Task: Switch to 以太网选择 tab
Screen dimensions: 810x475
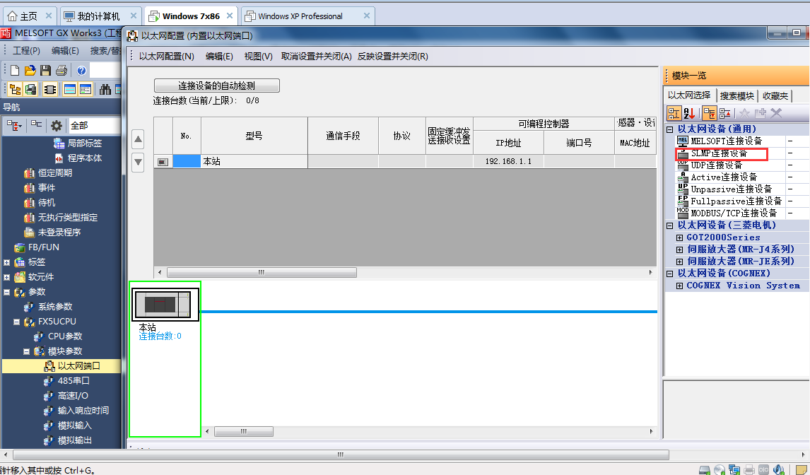Action: click(689, 95)
